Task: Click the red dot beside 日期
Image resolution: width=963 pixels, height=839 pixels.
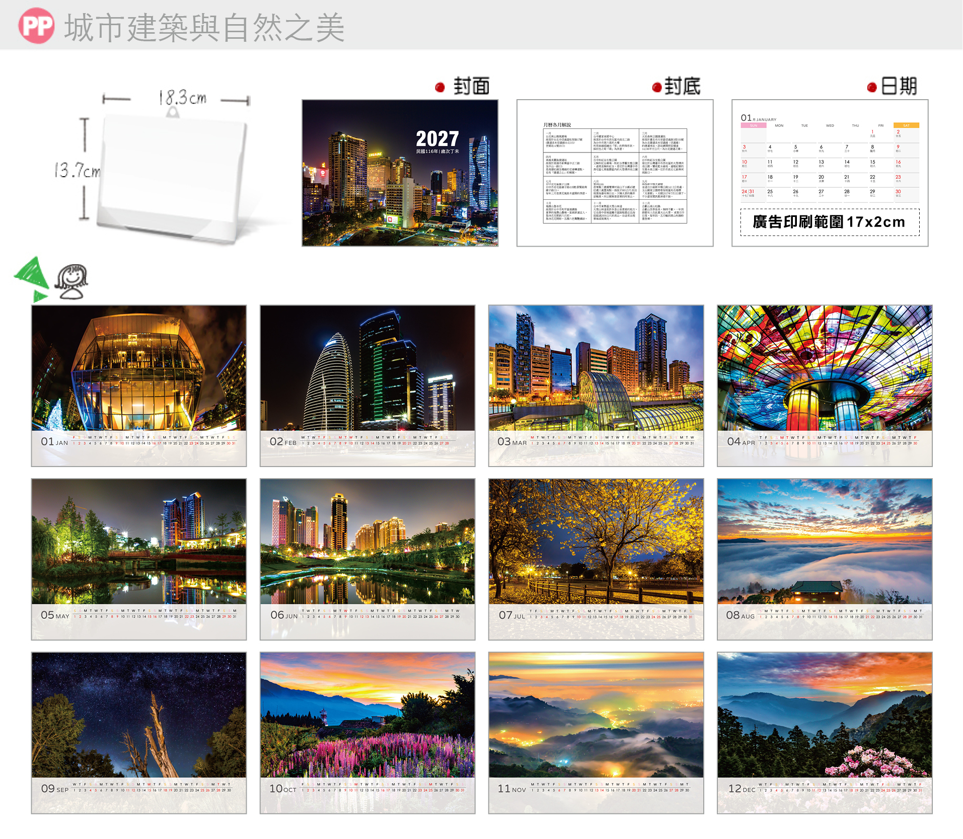Action: coord(872,88)
